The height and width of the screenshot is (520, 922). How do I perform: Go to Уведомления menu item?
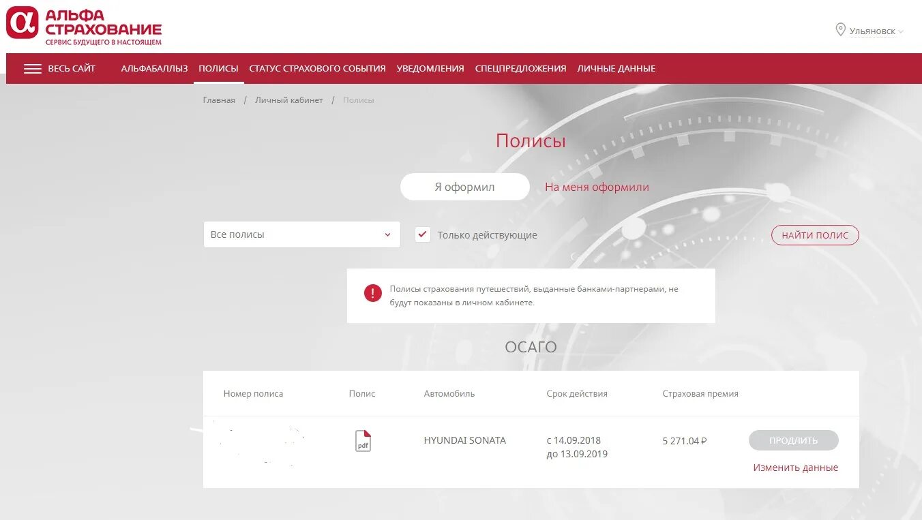(x=430, y=69)
